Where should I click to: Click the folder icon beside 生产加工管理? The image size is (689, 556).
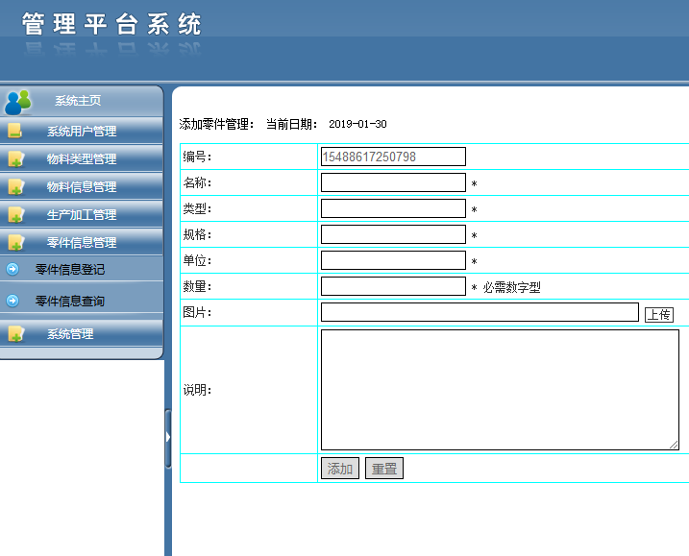pyautogui.click(x=15, y=215)
